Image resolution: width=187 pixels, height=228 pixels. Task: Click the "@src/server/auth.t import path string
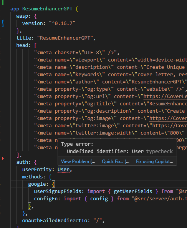159,199
